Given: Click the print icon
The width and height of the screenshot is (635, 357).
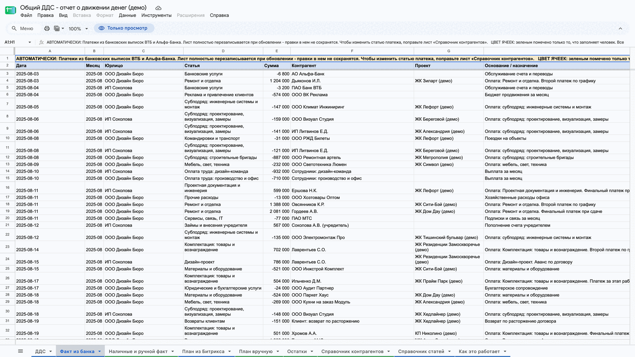Looking at the screenshot, I should point(47,28).
